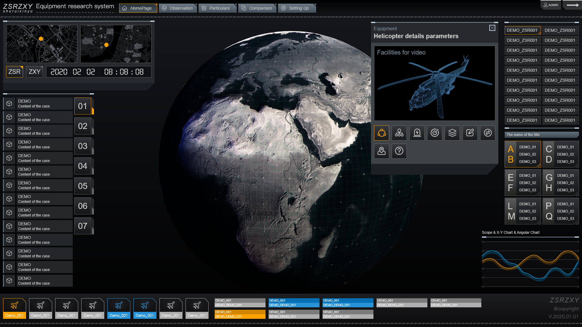Image resolution: width=582 pixels, height=327 pixels.
Task: Select the target gauge icon
Action: [435, 133]
